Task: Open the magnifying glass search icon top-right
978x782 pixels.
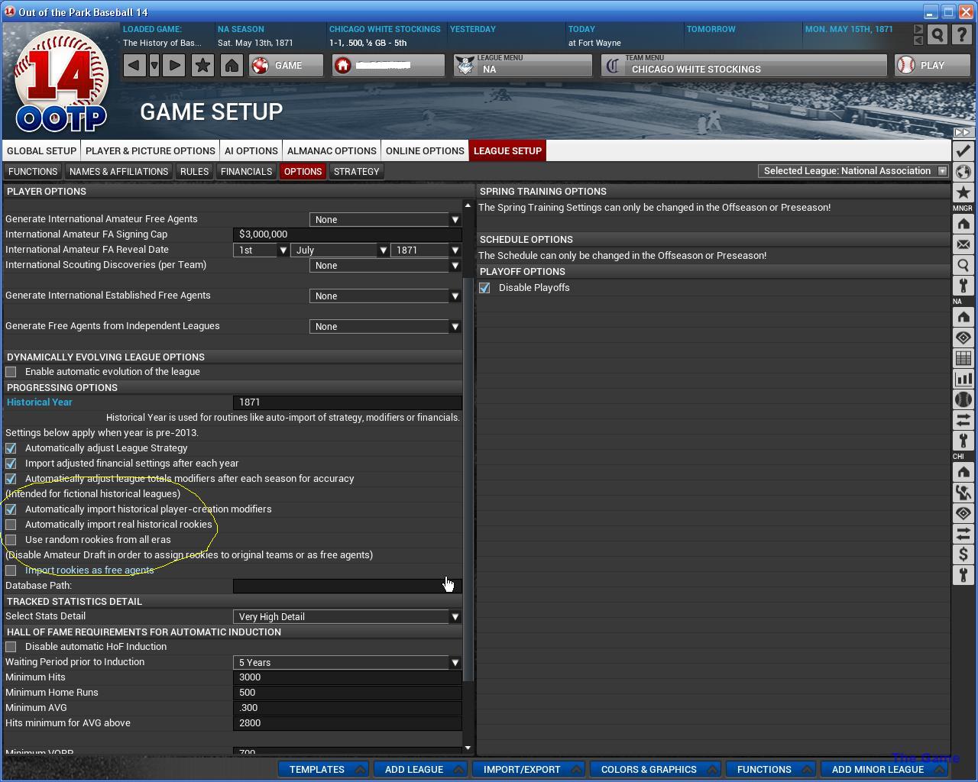Action: [x=938, y=35]
